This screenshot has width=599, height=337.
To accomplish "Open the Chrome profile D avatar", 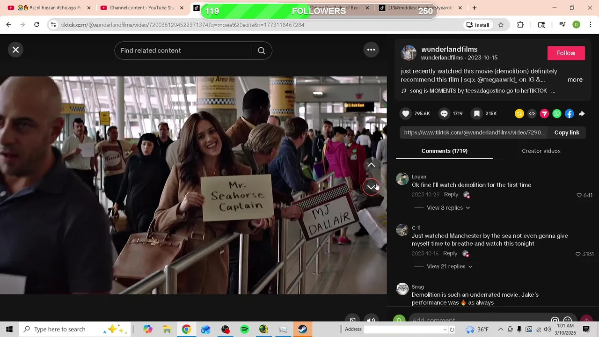I will (x=576, y=25).
